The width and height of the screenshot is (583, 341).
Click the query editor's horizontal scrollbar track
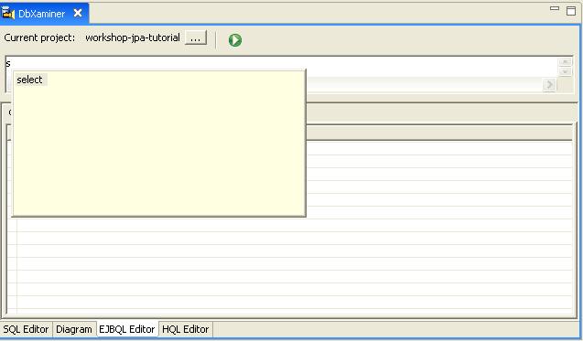pos(424,85)
